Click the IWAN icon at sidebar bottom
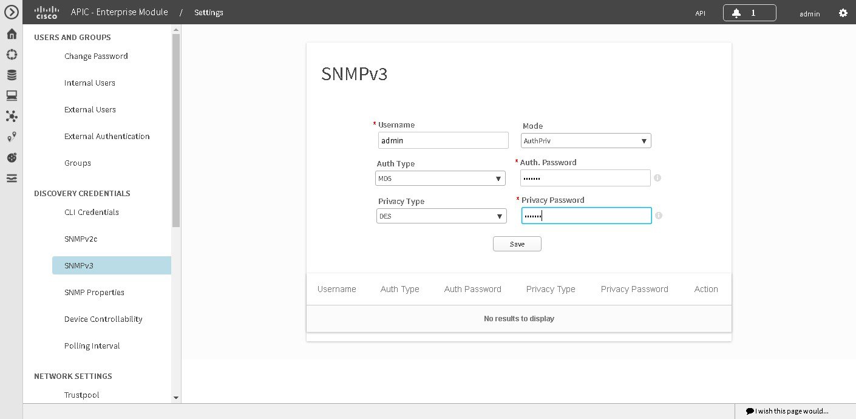 pos(11,178)
